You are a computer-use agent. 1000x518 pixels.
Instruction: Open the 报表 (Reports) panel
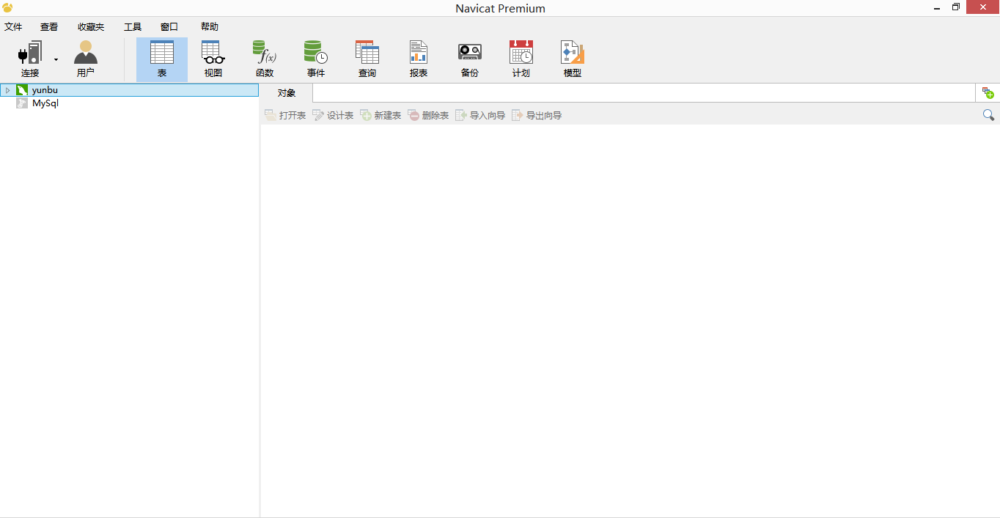coord(418,58)
